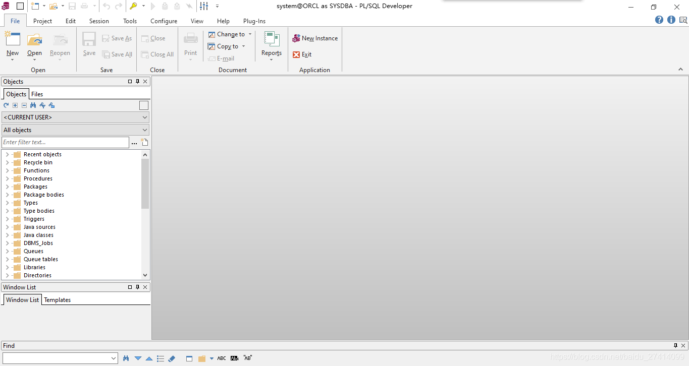Toggle the whole words only search option
The width and height of the screenshot is (689, 366).
point(235,358)
